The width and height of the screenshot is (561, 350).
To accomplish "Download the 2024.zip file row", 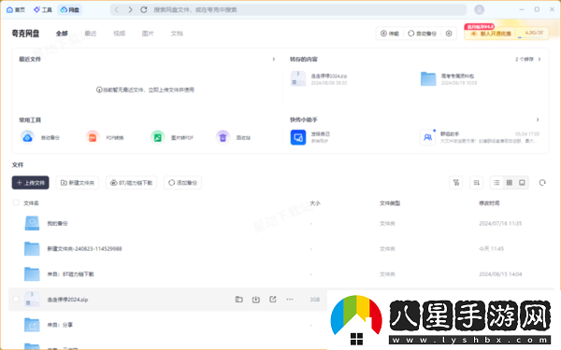I will point(256,300).
